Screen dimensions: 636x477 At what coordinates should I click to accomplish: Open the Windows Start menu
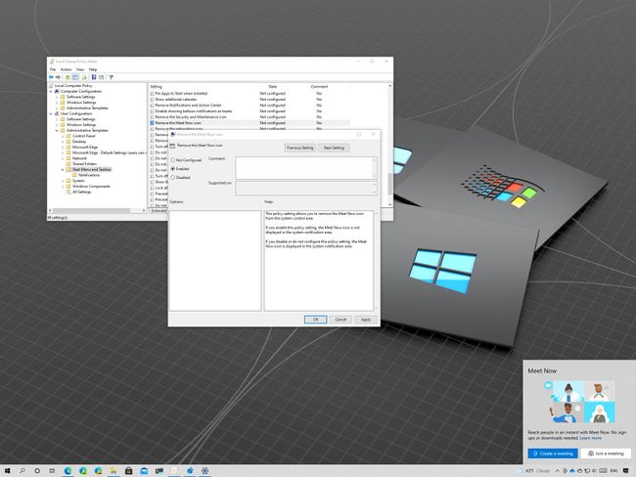coord(7,470)
